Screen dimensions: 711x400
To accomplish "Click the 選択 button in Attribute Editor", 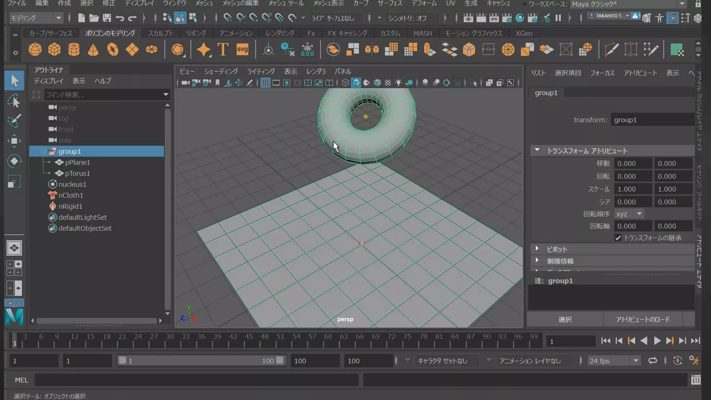I will (565, 319).
